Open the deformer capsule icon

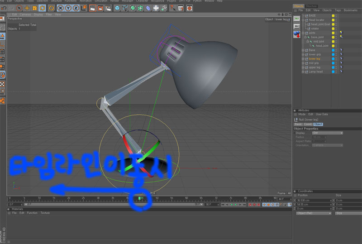coord(148,8)
